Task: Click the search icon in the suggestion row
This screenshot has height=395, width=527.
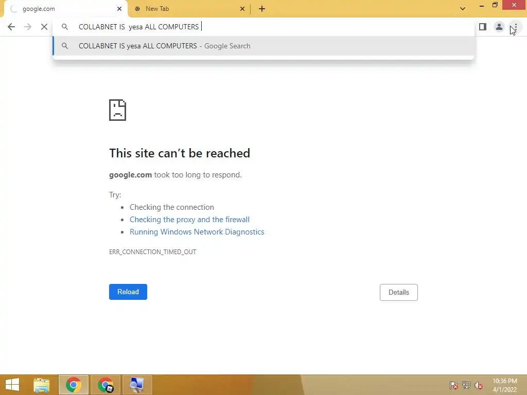Action: pos(64,46)
